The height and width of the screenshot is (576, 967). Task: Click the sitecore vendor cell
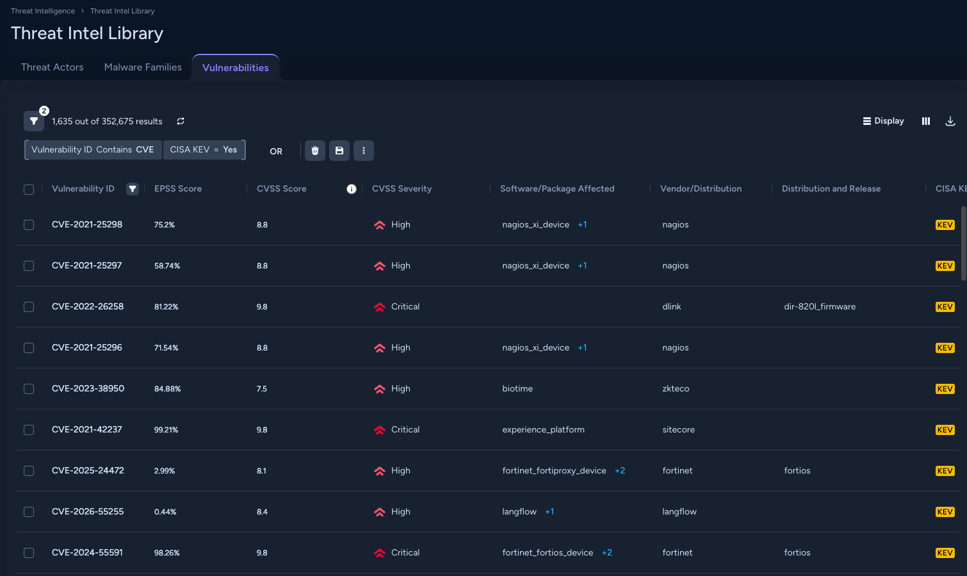click(678, 430)
